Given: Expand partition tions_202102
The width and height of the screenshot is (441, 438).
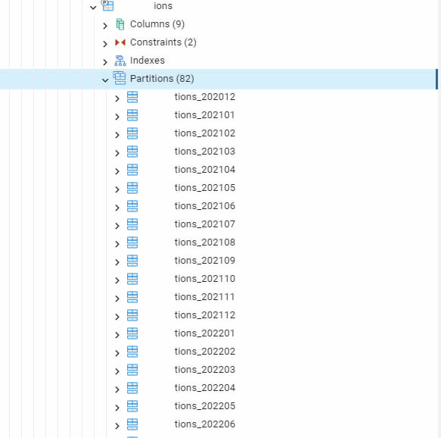Looking at the screenshot, I should [117, 135].
